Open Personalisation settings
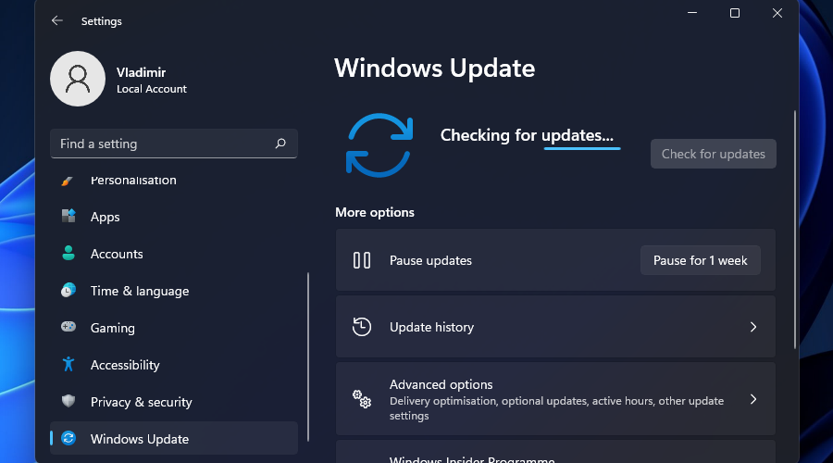Image resolution: width=833 pixels, height=463 pixels. click(x=174, y=181)
